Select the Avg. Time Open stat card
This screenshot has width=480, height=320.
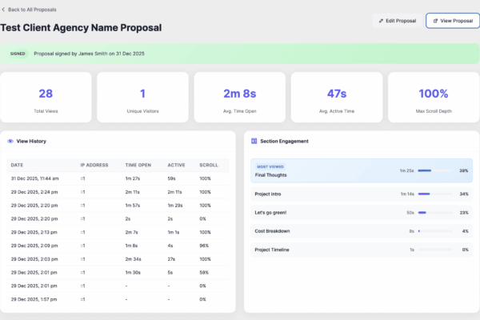(240, 98)
